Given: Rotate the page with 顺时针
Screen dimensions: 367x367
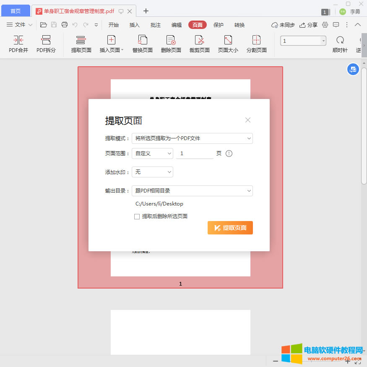Looking at the screenshot, I should click(340, 44).
